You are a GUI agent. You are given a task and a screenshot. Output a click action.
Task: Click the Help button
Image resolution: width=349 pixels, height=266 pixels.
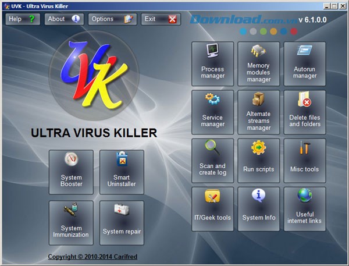click(23, 19)
